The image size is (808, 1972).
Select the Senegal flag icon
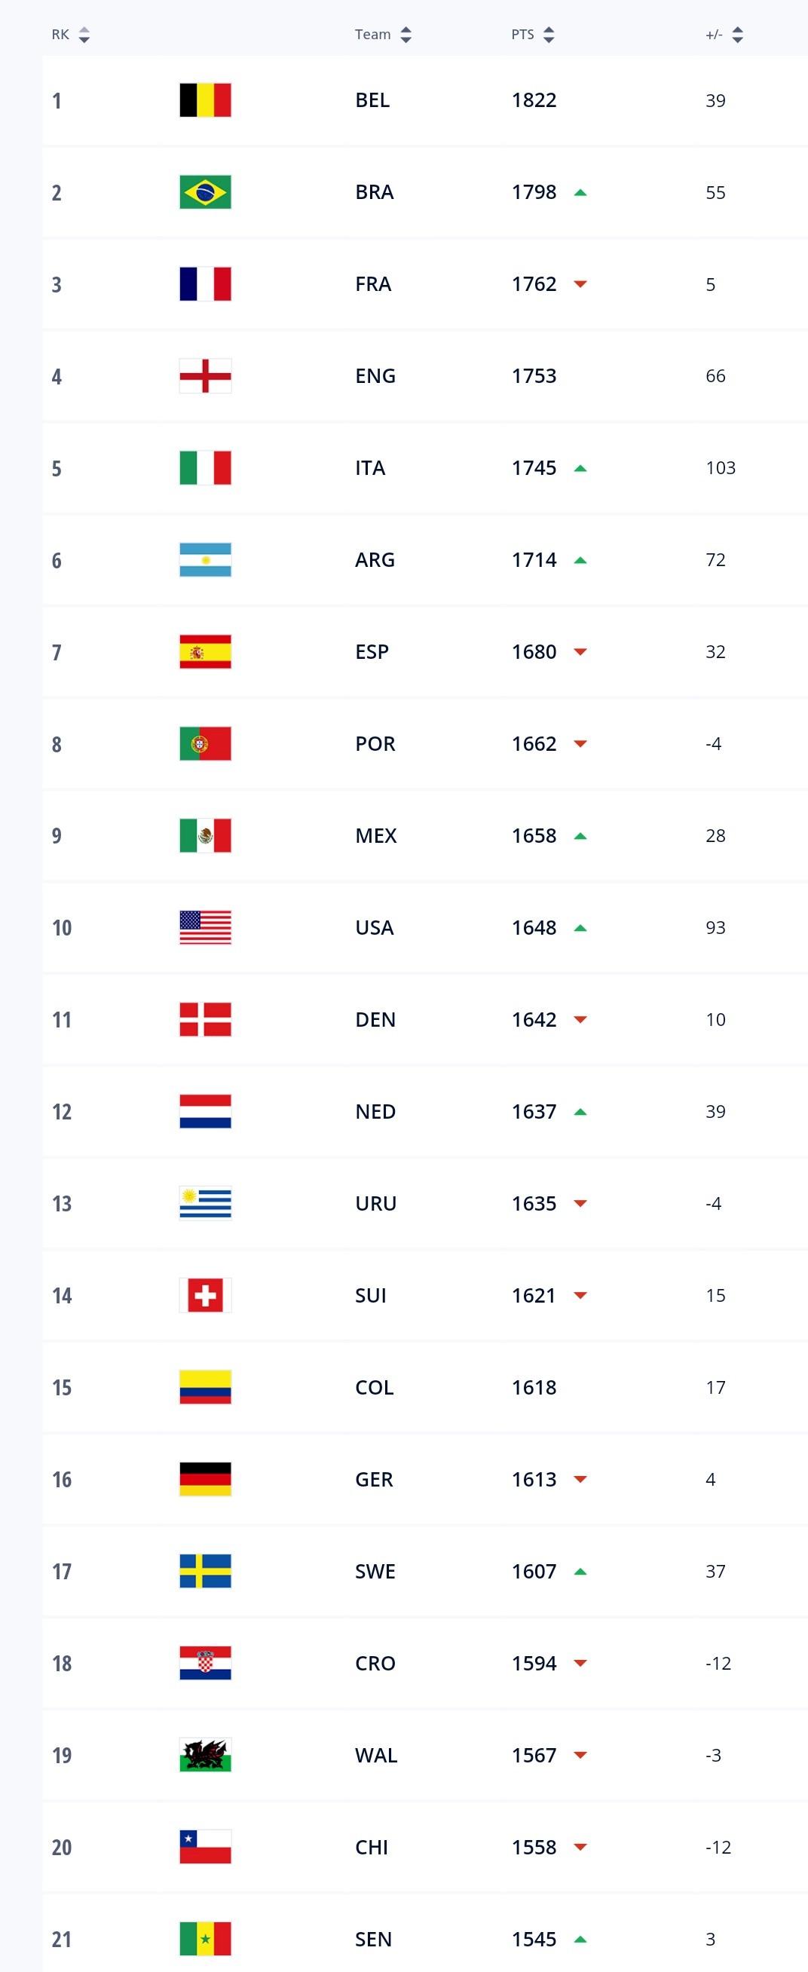pyautogui.click(x=205, y=1938)
